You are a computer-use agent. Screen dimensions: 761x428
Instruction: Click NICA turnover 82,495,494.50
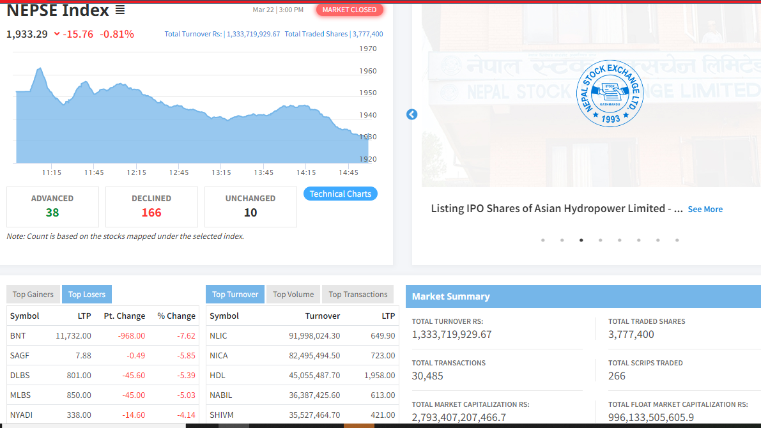pos(314,356)
